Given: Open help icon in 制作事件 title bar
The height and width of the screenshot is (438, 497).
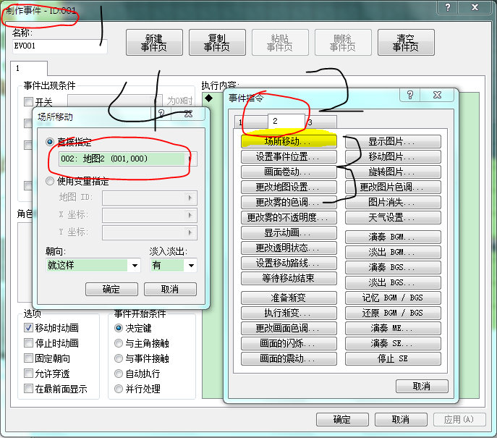Looking at the screenshot, I should (448, 7).
